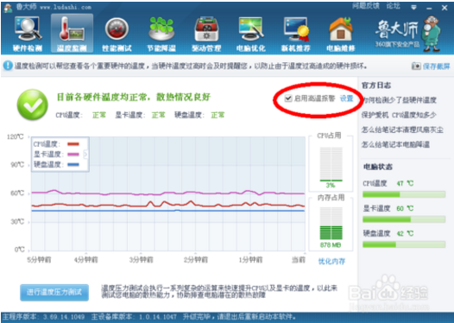Toggle the 启用高温报警 checkbox
Image resolution: width=454 pixels, height=323 pixels.
[287, 98]
